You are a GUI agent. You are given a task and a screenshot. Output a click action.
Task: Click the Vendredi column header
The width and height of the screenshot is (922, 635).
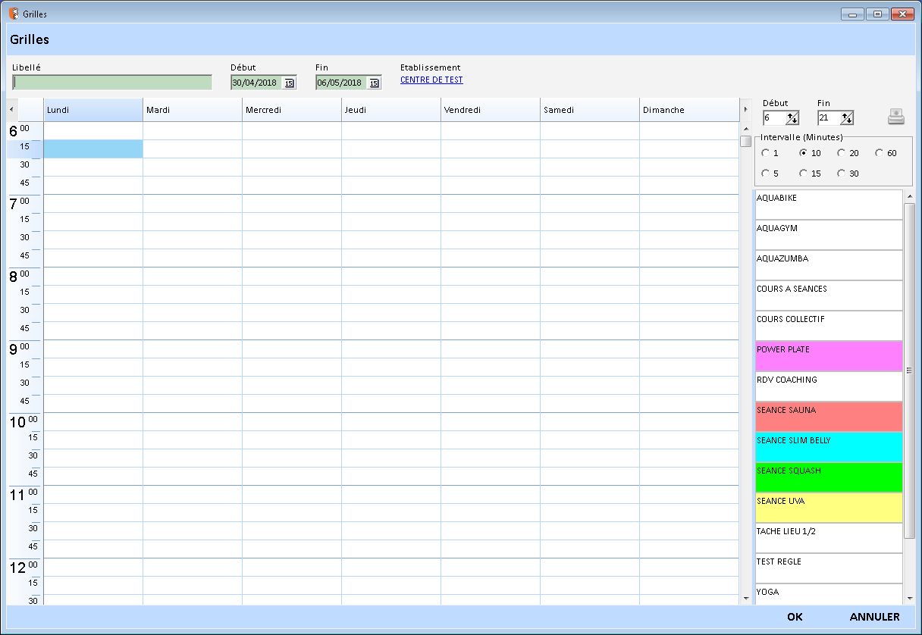[x=490, y=110]
